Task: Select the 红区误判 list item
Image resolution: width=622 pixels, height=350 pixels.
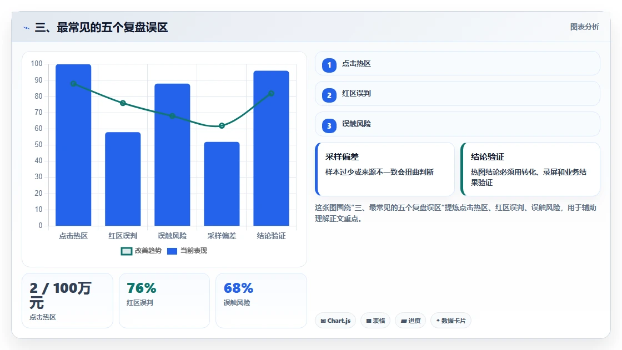Action: 458,94
